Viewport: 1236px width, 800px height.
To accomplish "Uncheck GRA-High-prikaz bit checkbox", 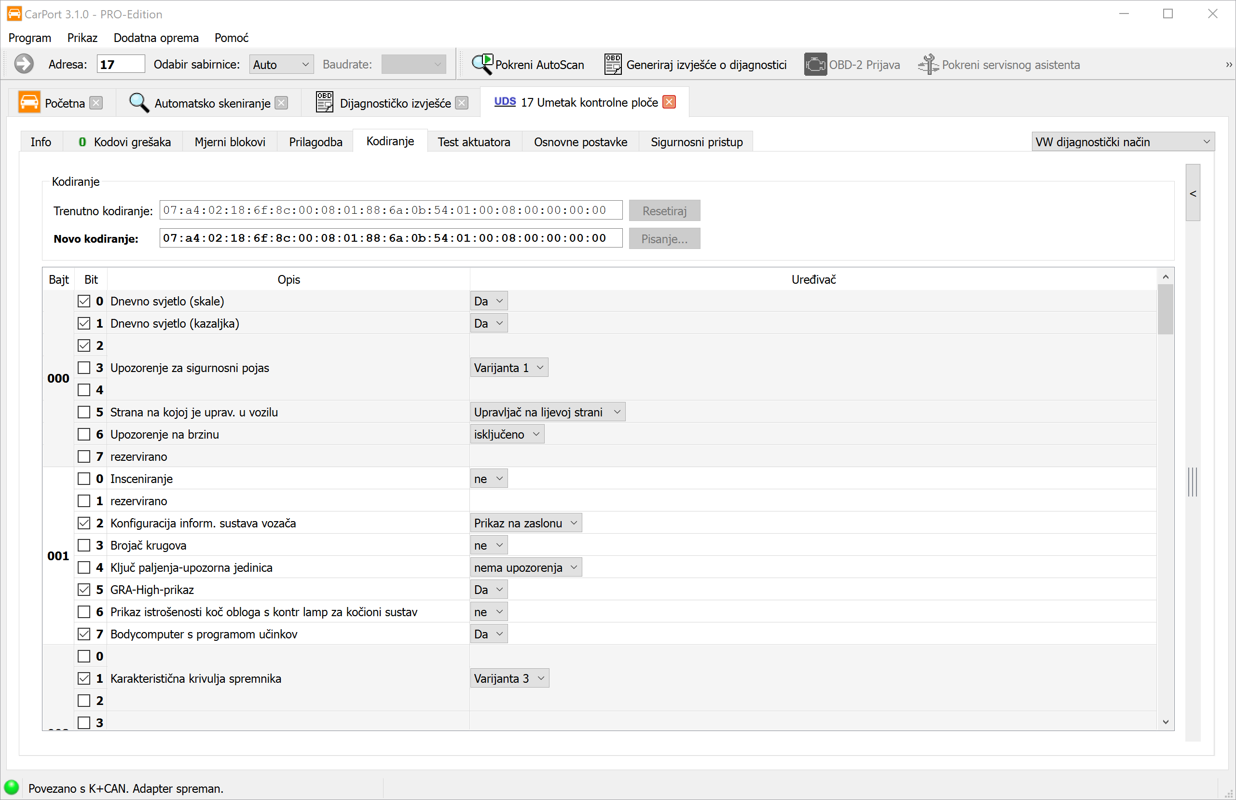I will 83,590.
